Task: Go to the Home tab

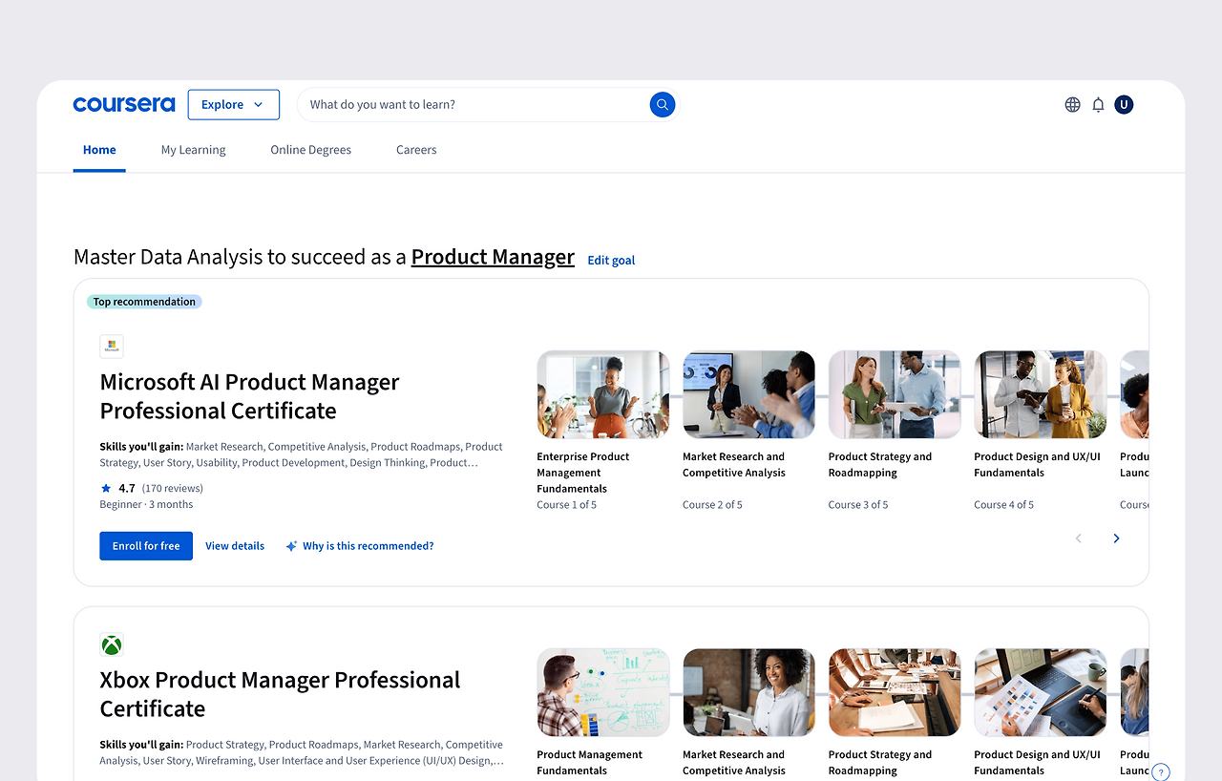Action: [99, 150]
